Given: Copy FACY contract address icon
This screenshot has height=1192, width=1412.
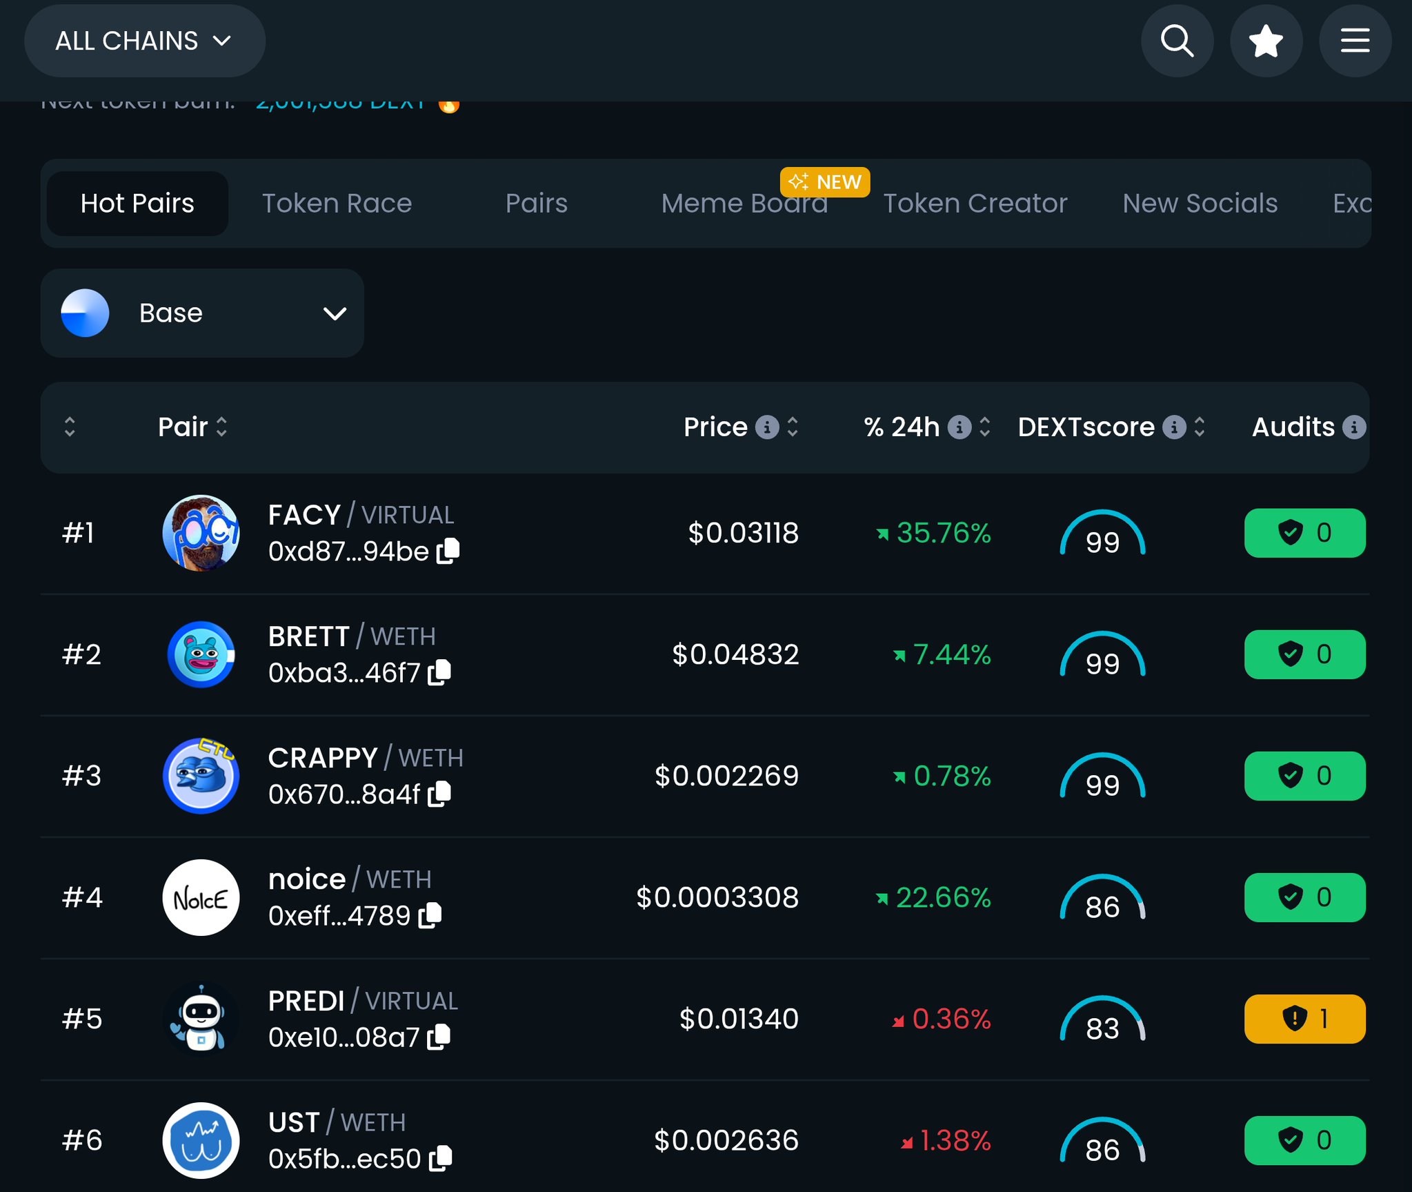Looking at the screenshot, I should click(x=448, y=551).
